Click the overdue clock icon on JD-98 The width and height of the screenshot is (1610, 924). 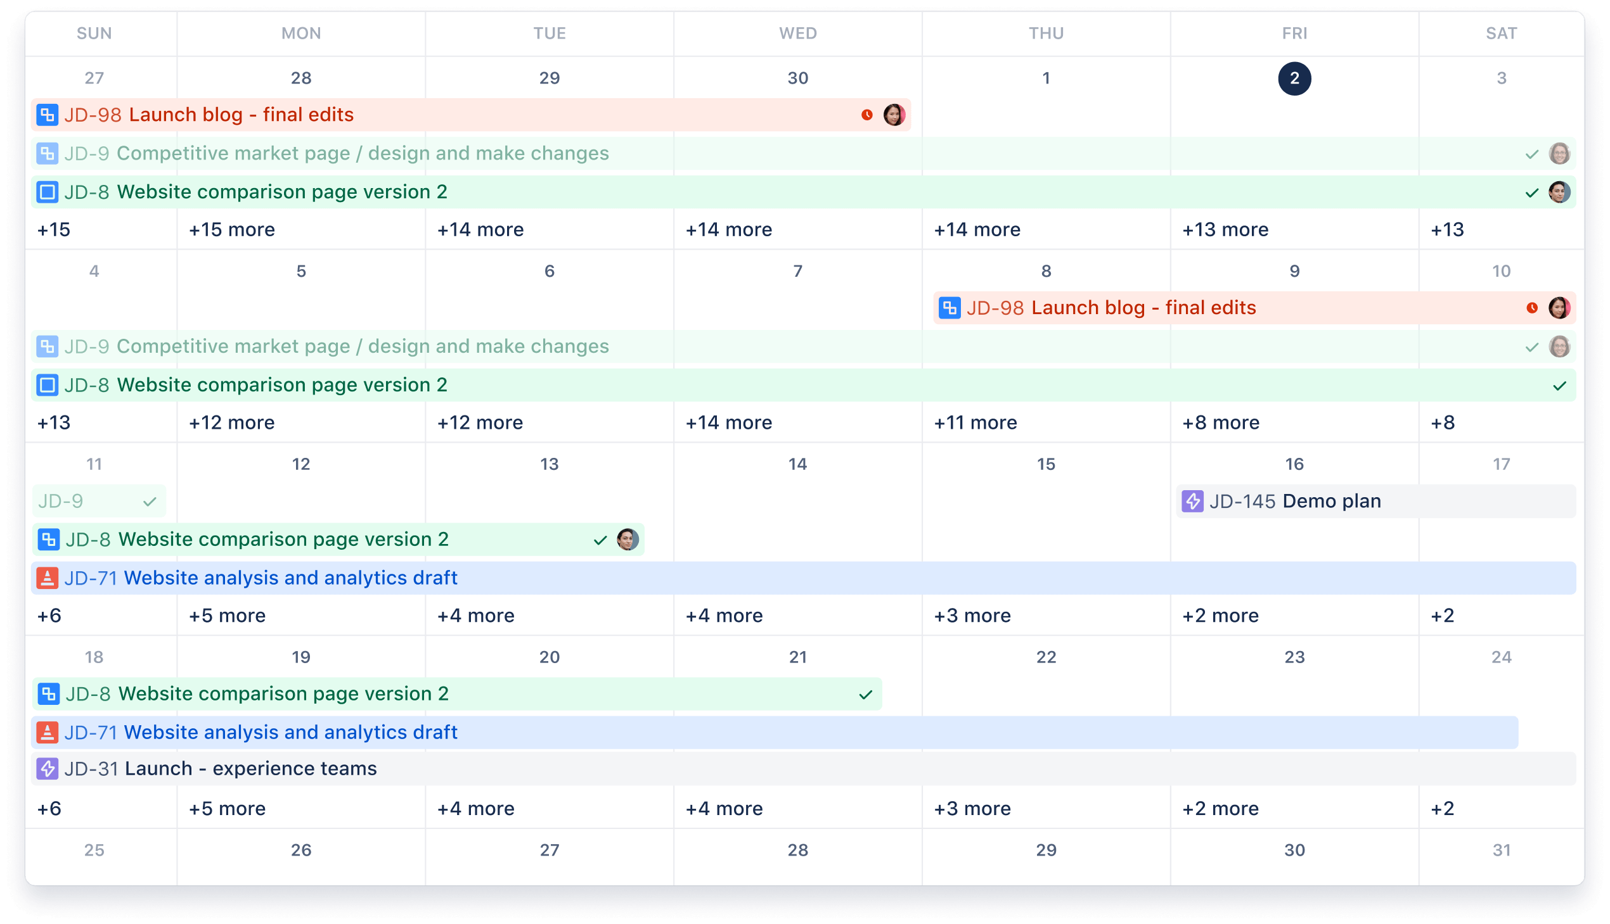pos(867,115)
